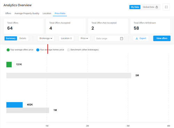This screenshot has width=174, height=128.
Task: Click the '402K' value label
Action: pos(30,104)
